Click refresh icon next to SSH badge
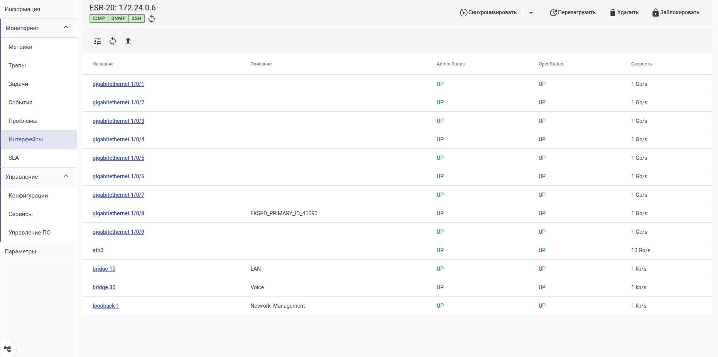The height and width of the screenshot is (357, 718). (152, 19)
